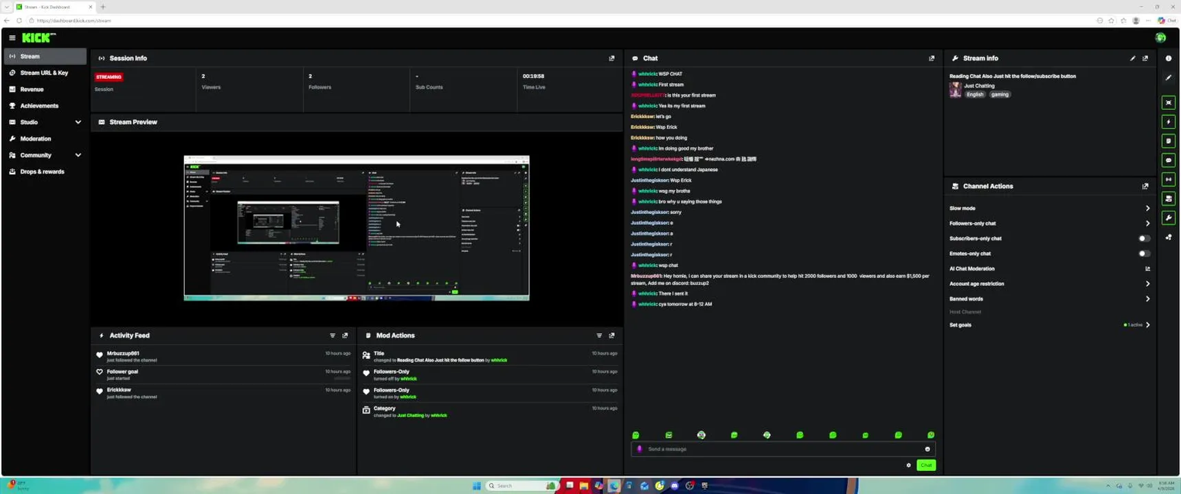Pop out the Channel Actions panel
The height and width of the screenshot is (494, 1181).
[1145, 186]
